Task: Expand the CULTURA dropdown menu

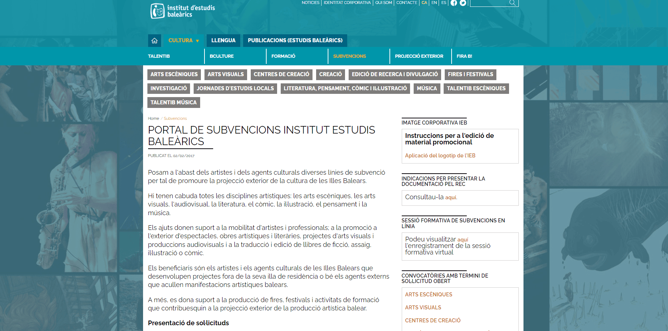Action: pos(184,40)
